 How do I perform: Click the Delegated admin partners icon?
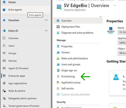coord(4,98)
